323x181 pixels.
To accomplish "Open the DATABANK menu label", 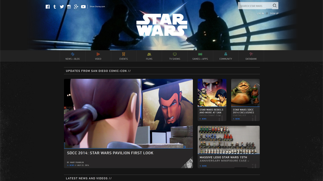I will (251, 59).
